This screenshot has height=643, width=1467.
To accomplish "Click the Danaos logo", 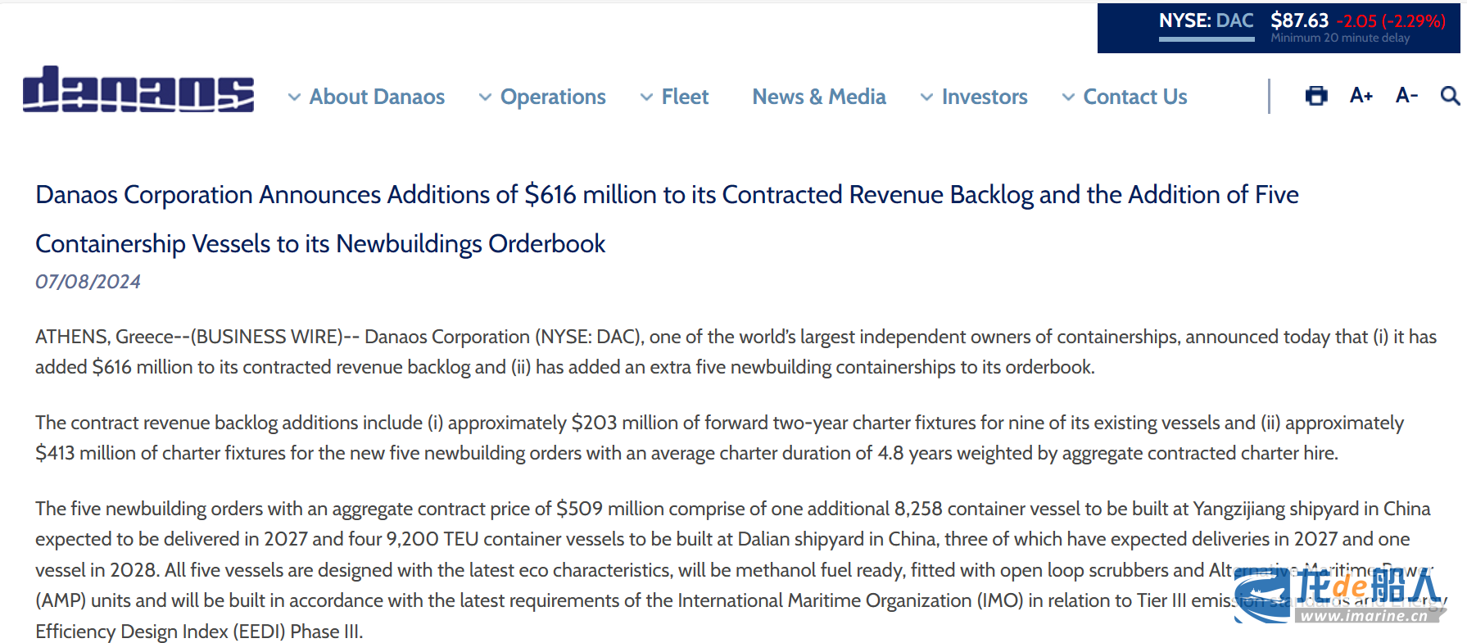I will point(138,89).
